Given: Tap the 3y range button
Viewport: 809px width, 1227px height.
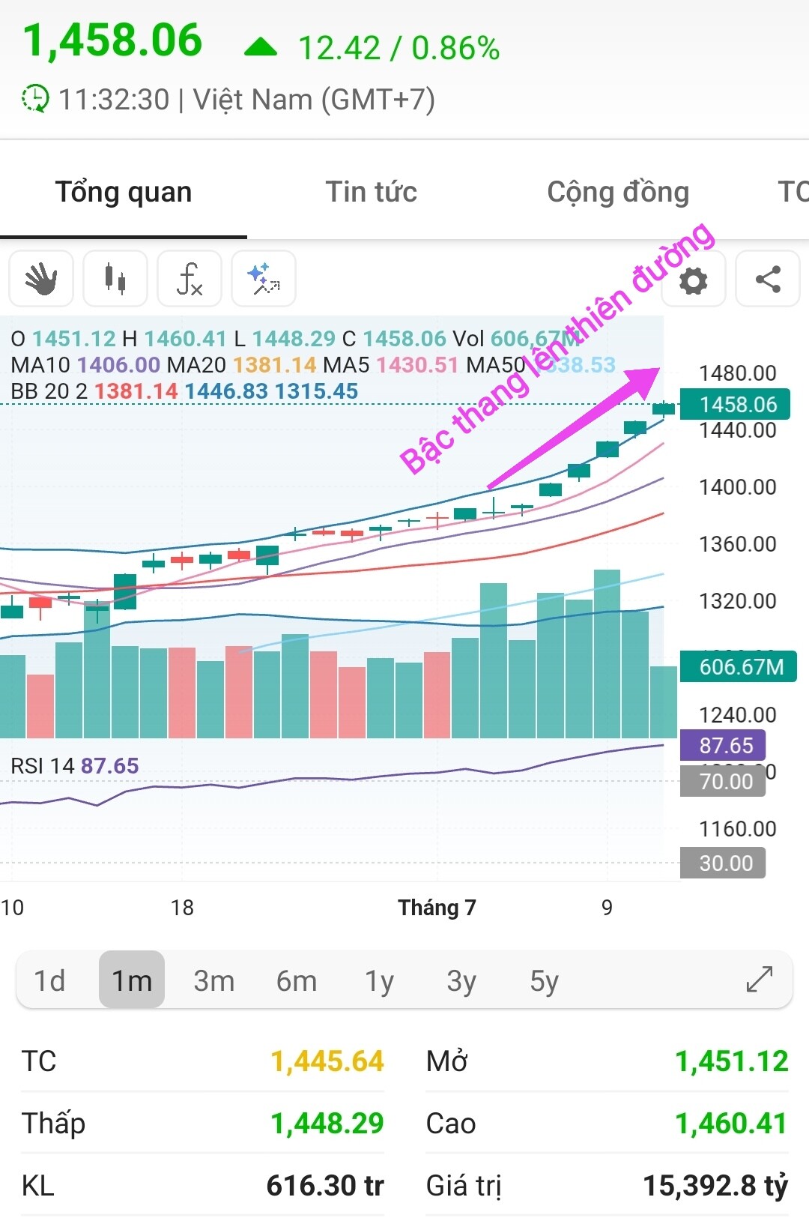Looking at the screenshot, I should click(x=461, y=980).
